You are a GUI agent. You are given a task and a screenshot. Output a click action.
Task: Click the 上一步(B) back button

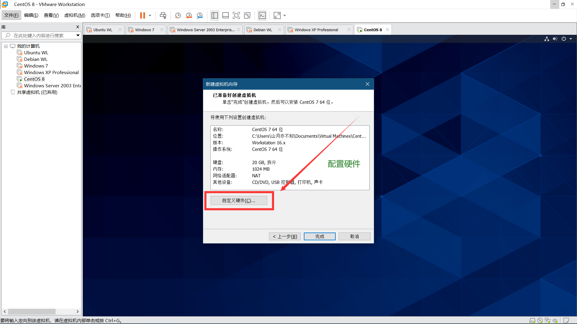pyautogui.click(x=285, y=236)
